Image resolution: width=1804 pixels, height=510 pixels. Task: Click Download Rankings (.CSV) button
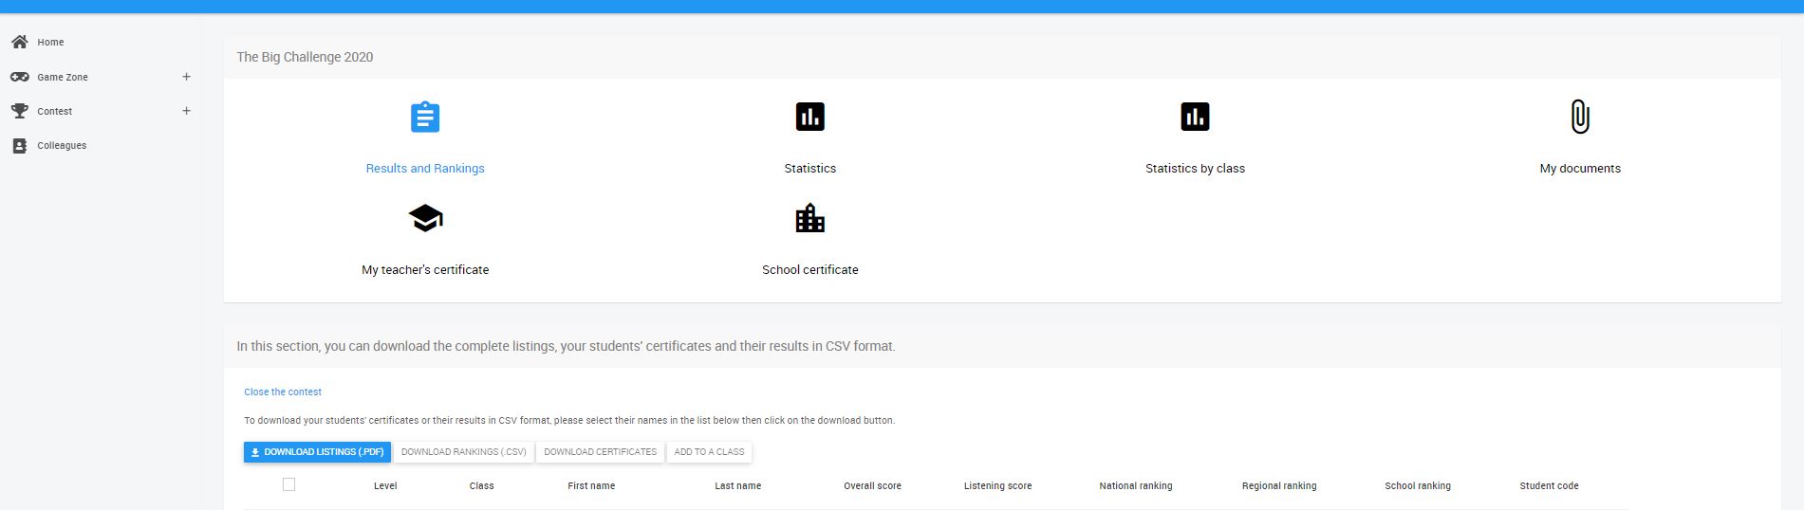click(x=464, y=452)
